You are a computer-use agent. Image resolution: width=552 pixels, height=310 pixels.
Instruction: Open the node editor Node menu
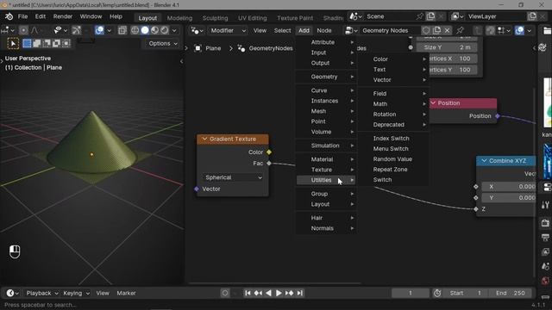pyautogui.click(x=324, y=31)
